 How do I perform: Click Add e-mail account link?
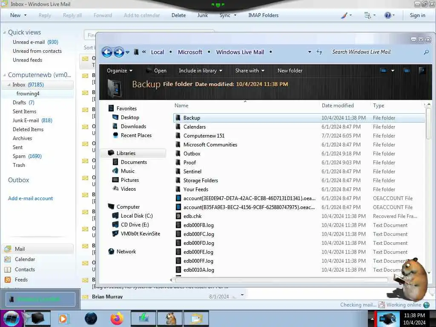pyautogui.click(x=30, y=198)
